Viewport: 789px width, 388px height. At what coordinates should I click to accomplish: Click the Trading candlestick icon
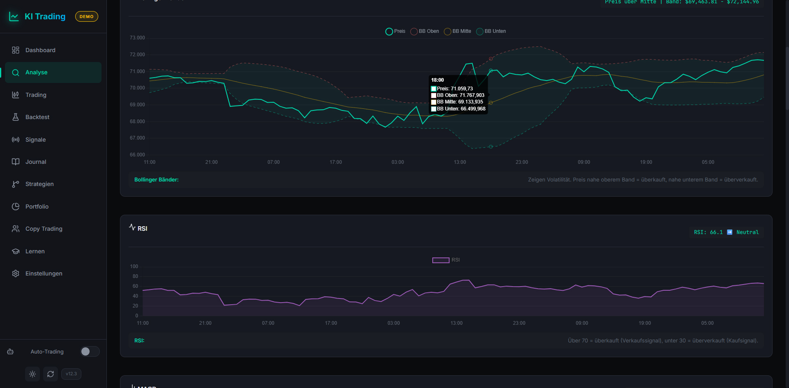click(16, 95)
